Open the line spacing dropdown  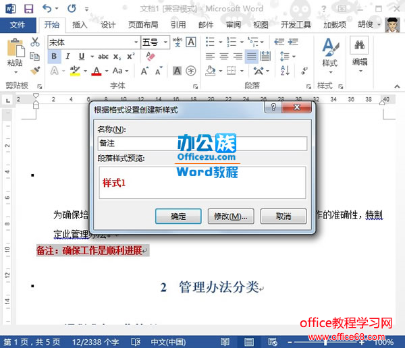pyautogui.click(x=288, y=56)
